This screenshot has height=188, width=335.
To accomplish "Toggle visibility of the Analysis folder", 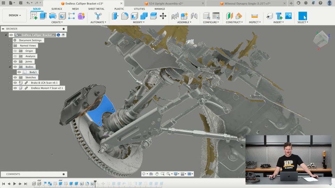I will [x=15, y=56].
